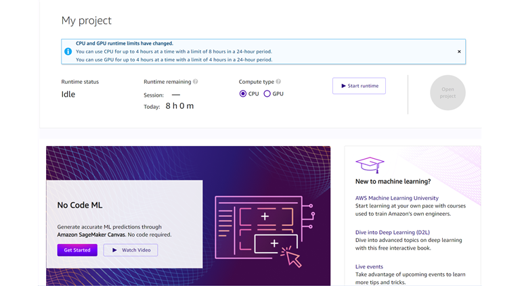Open the Live events link
The width and height of the screenshot is (520, 286).
pos(369,267)
